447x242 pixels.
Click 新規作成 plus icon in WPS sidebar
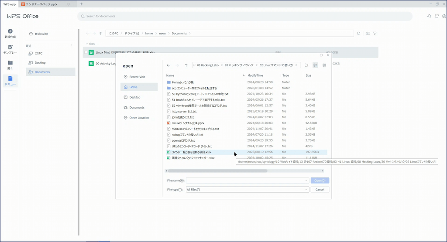tap(10, 31)
